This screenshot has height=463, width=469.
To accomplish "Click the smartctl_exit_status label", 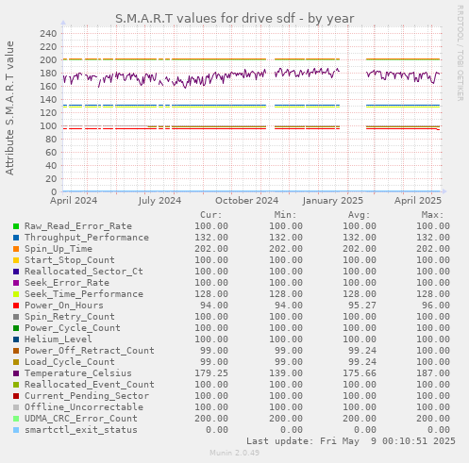I will [81, 430].
